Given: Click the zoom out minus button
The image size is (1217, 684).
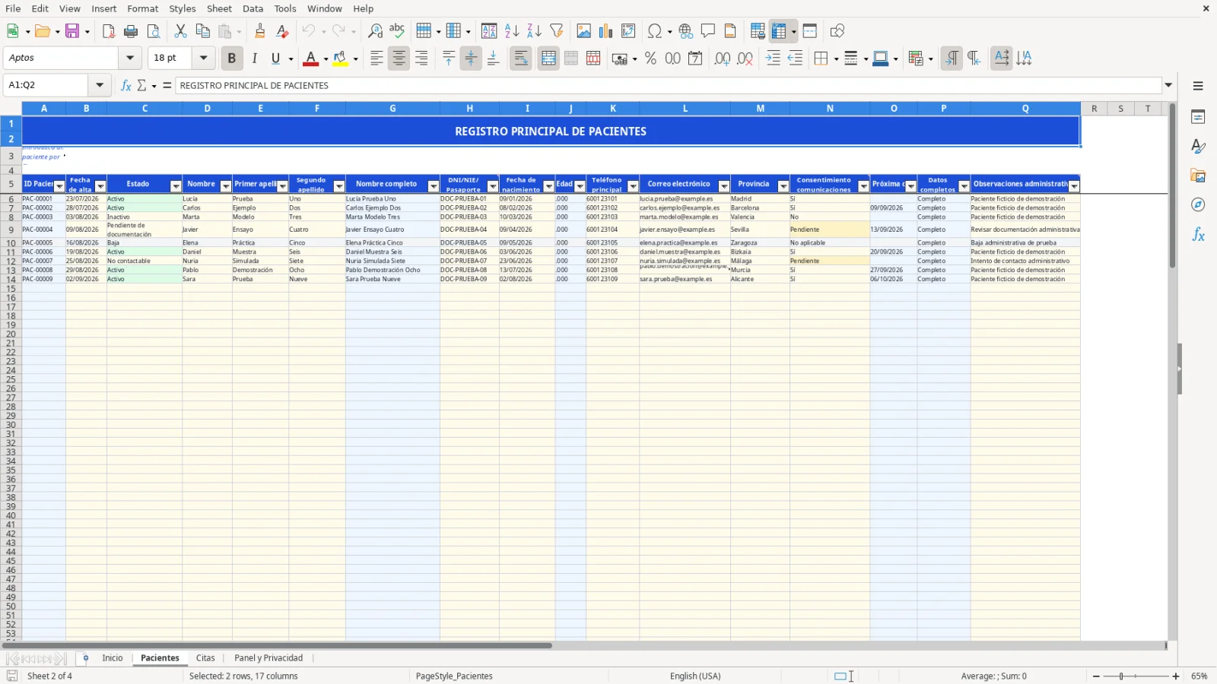Looking at the screenshot, I should (x=1096, y=676).
